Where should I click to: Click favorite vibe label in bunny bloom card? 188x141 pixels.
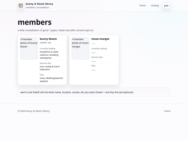click(45, 63)
